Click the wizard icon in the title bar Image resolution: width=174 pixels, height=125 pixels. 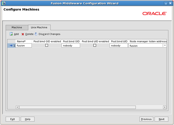tap(4, 3)
